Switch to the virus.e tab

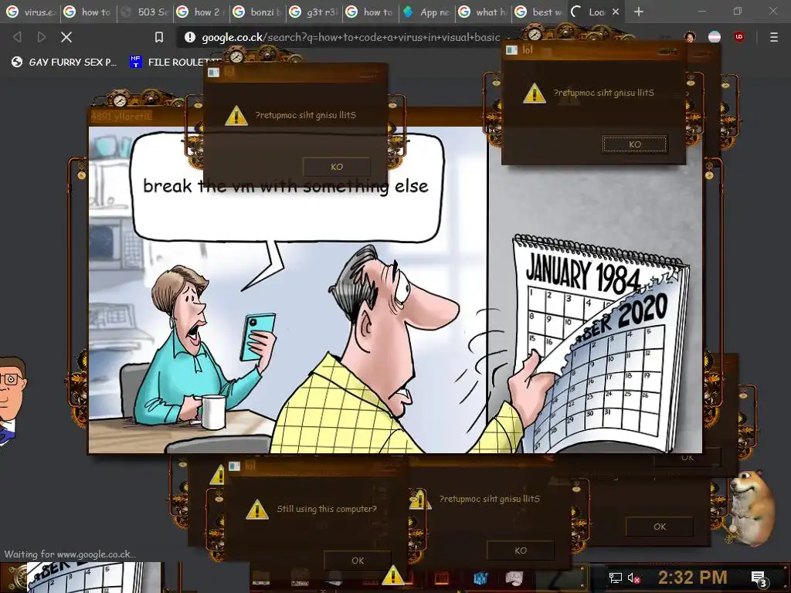click(x=31, y=12)
